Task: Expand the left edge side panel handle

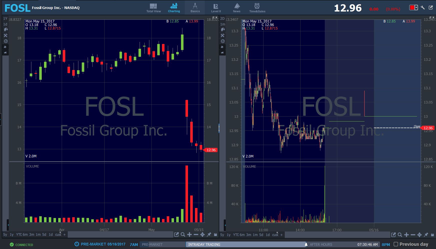Action: [1, 119]
